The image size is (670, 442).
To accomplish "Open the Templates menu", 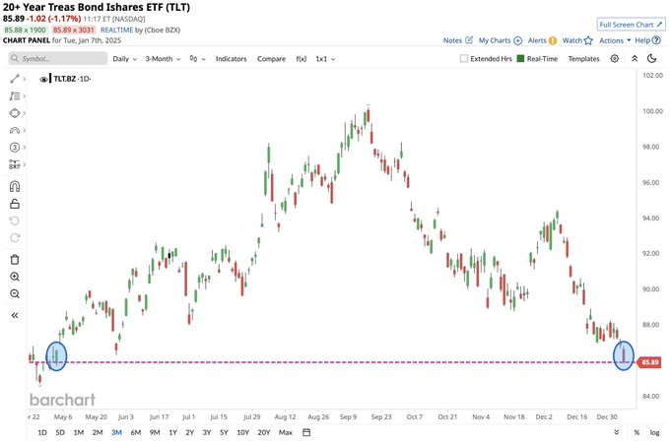I will point(583,59).
